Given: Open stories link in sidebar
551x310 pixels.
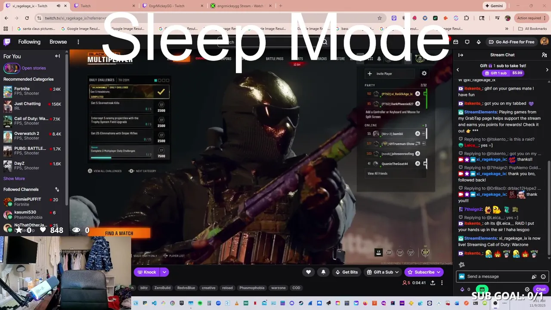Looking at the screenshot, I should tap(34, 68).
